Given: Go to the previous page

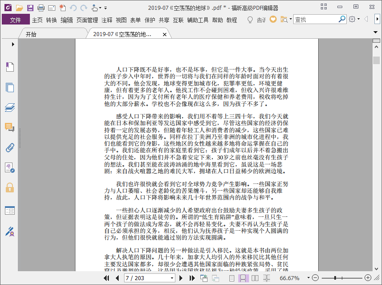Looking at the screenshot, I should tap(117, 278).
